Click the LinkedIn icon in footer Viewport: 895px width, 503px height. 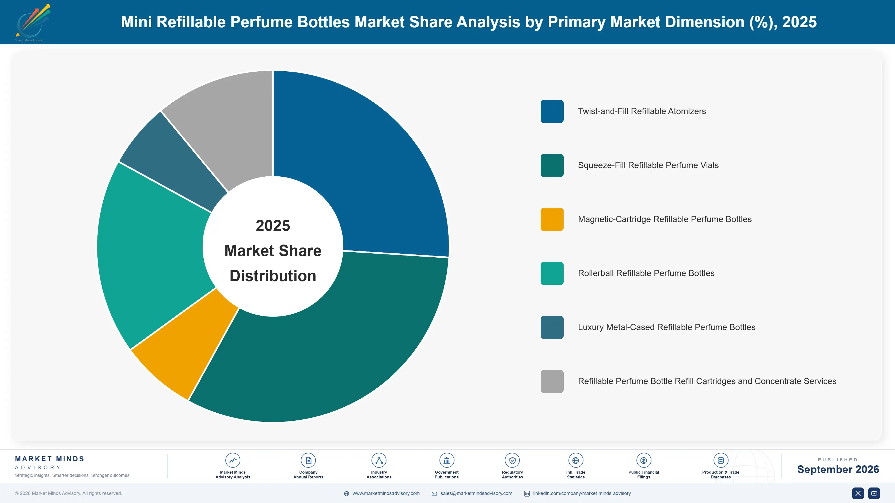[527, 494]
